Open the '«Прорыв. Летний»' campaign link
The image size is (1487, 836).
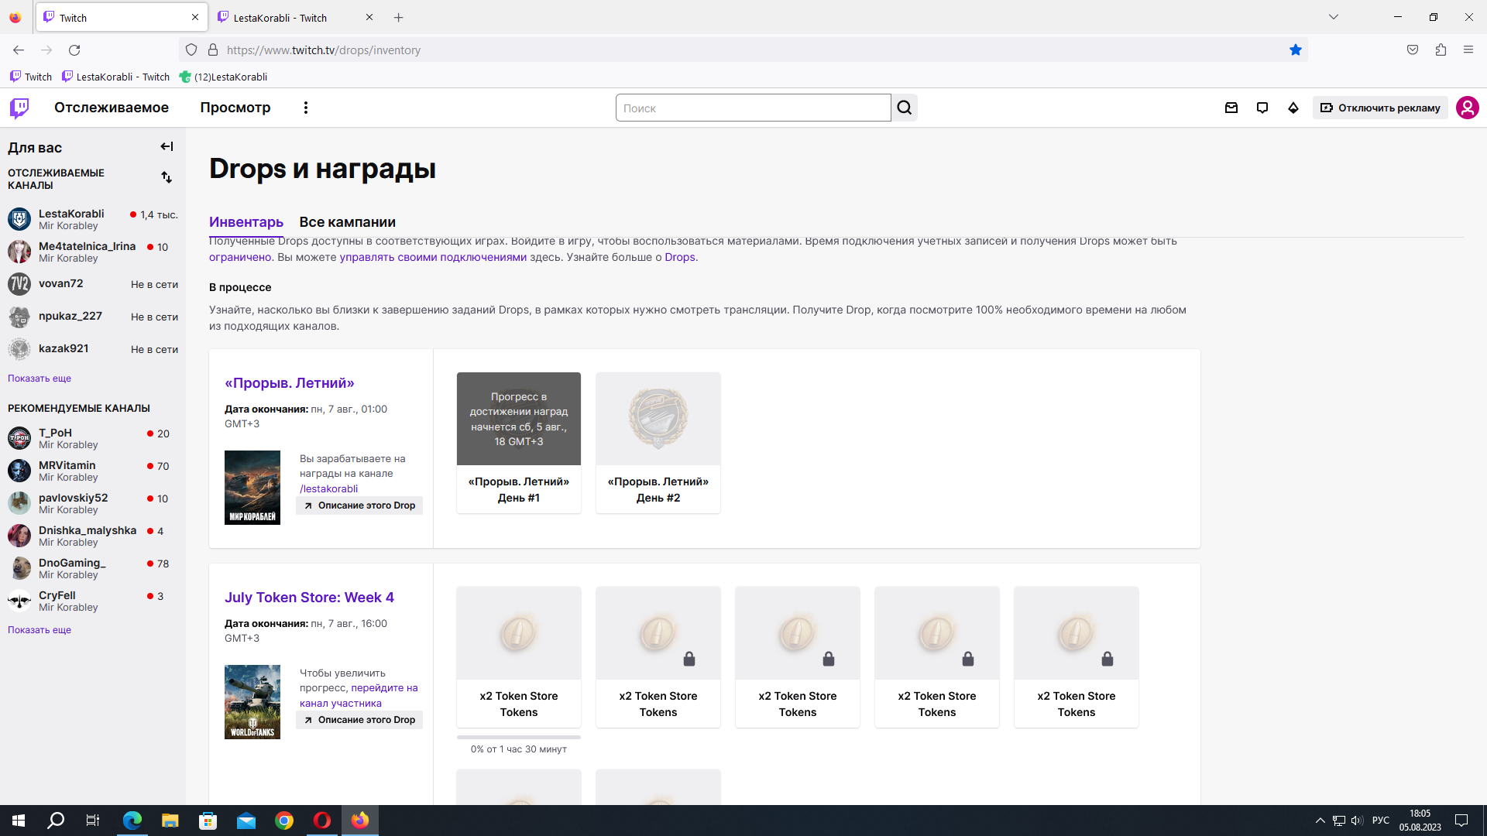tap(290, 383)
